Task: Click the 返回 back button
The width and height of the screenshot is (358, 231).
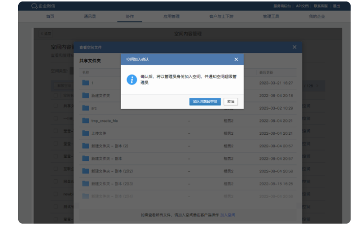Action: (45, 34)
